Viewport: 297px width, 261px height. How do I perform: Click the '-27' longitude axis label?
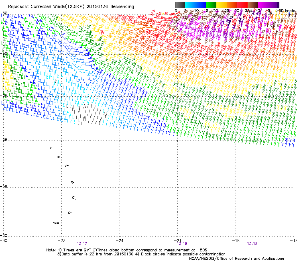[61, 241]
